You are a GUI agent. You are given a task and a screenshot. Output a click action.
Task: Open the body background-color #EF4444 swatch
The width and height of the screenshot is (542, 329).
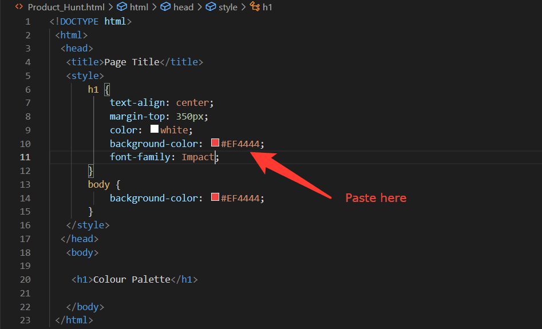point(215,197)
